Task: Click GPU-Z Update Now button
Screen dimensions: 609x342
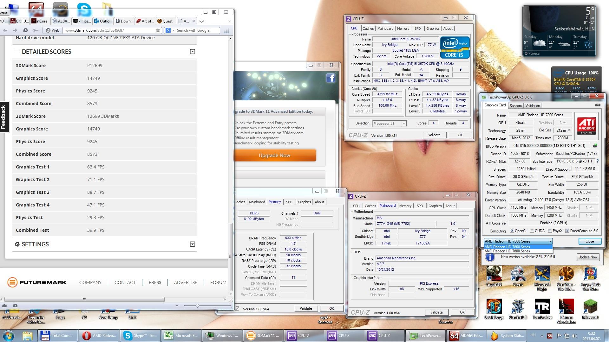Action: (x=587, y=257)
